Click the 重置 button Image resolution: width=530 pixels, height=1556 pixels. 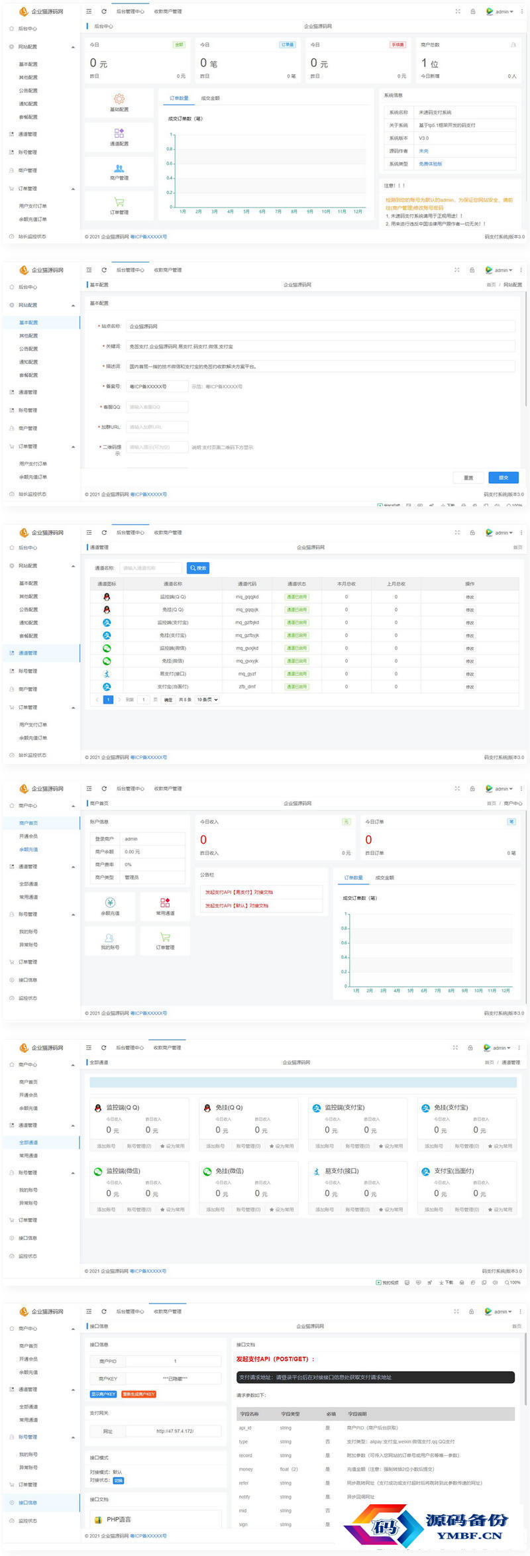pyautogui.click(x=468, y=477)
